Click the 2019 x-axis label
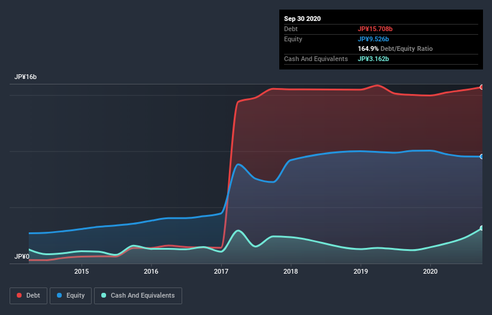Screen dimensions: 492x315 pyautogui.click(x=361, y=271)
